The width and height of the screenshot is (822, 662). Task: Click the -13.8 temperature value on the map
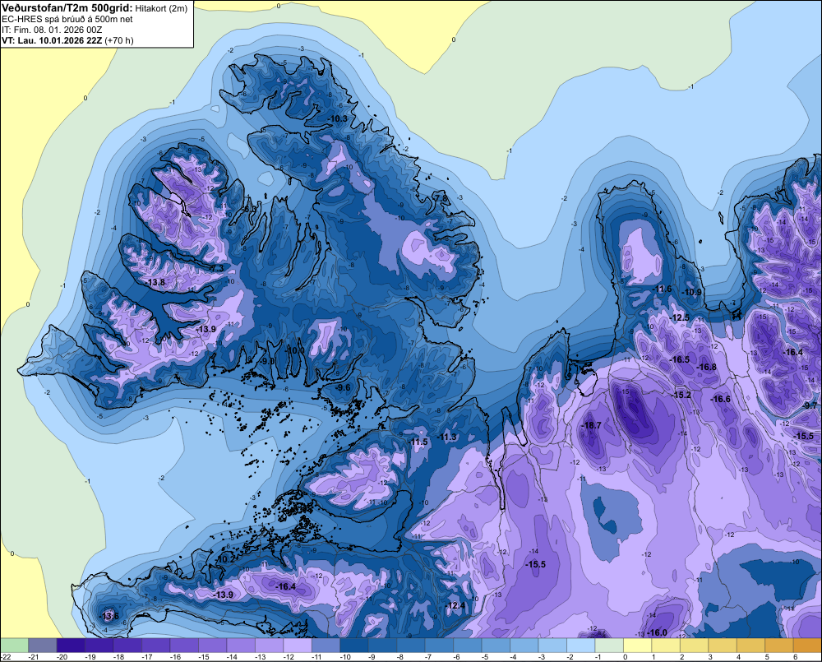155,282
